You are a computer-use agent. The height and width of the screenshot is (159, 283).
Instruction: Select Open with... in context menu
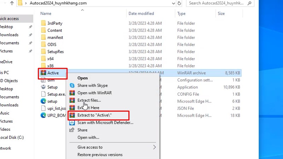pyautogui.click(x=88, y=137)
